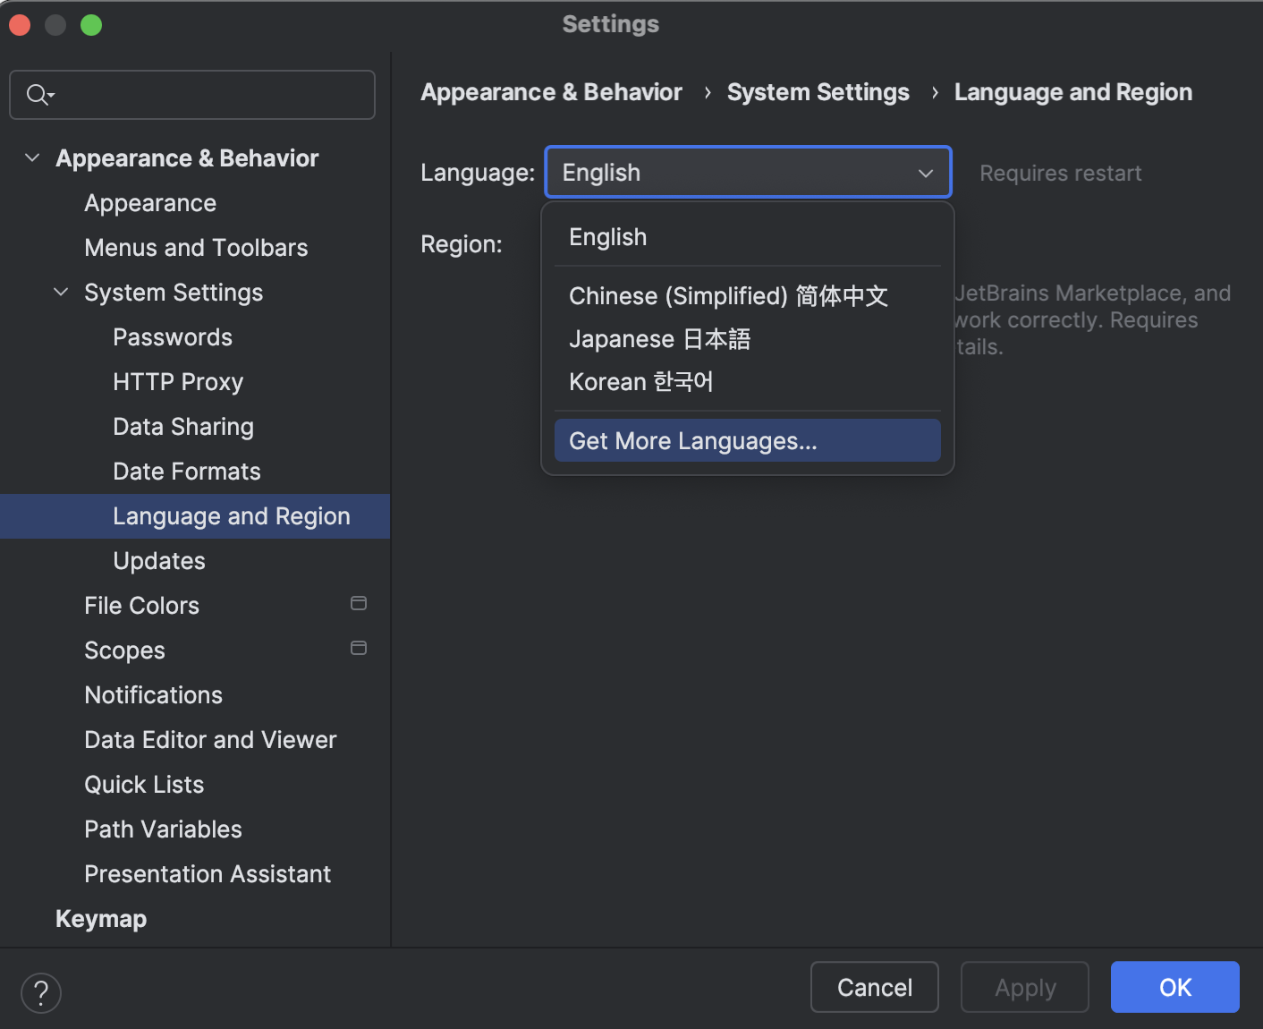
Task: Open the Appearance & Behavior breadcrumb
Action: [551, 91]
